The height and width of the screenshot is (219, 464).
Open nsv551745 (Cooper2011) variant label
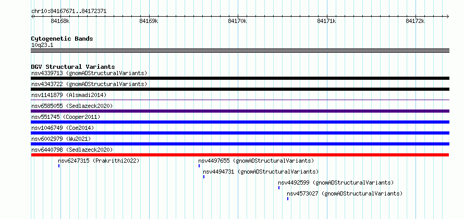click(x=66, y=117)
